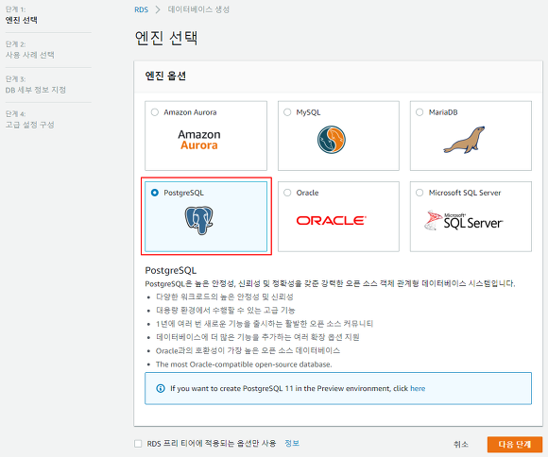Click the 'Amazon Aurora' card label
The height and width of the screenshot is (457, 548).
tap(190, 112)
